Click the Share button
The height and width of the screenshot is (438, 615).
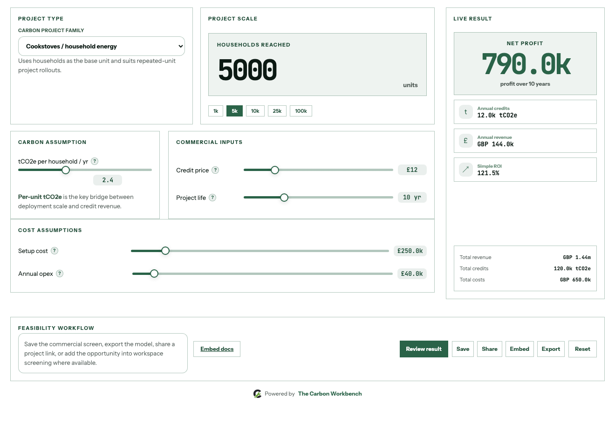pos(490,349)
